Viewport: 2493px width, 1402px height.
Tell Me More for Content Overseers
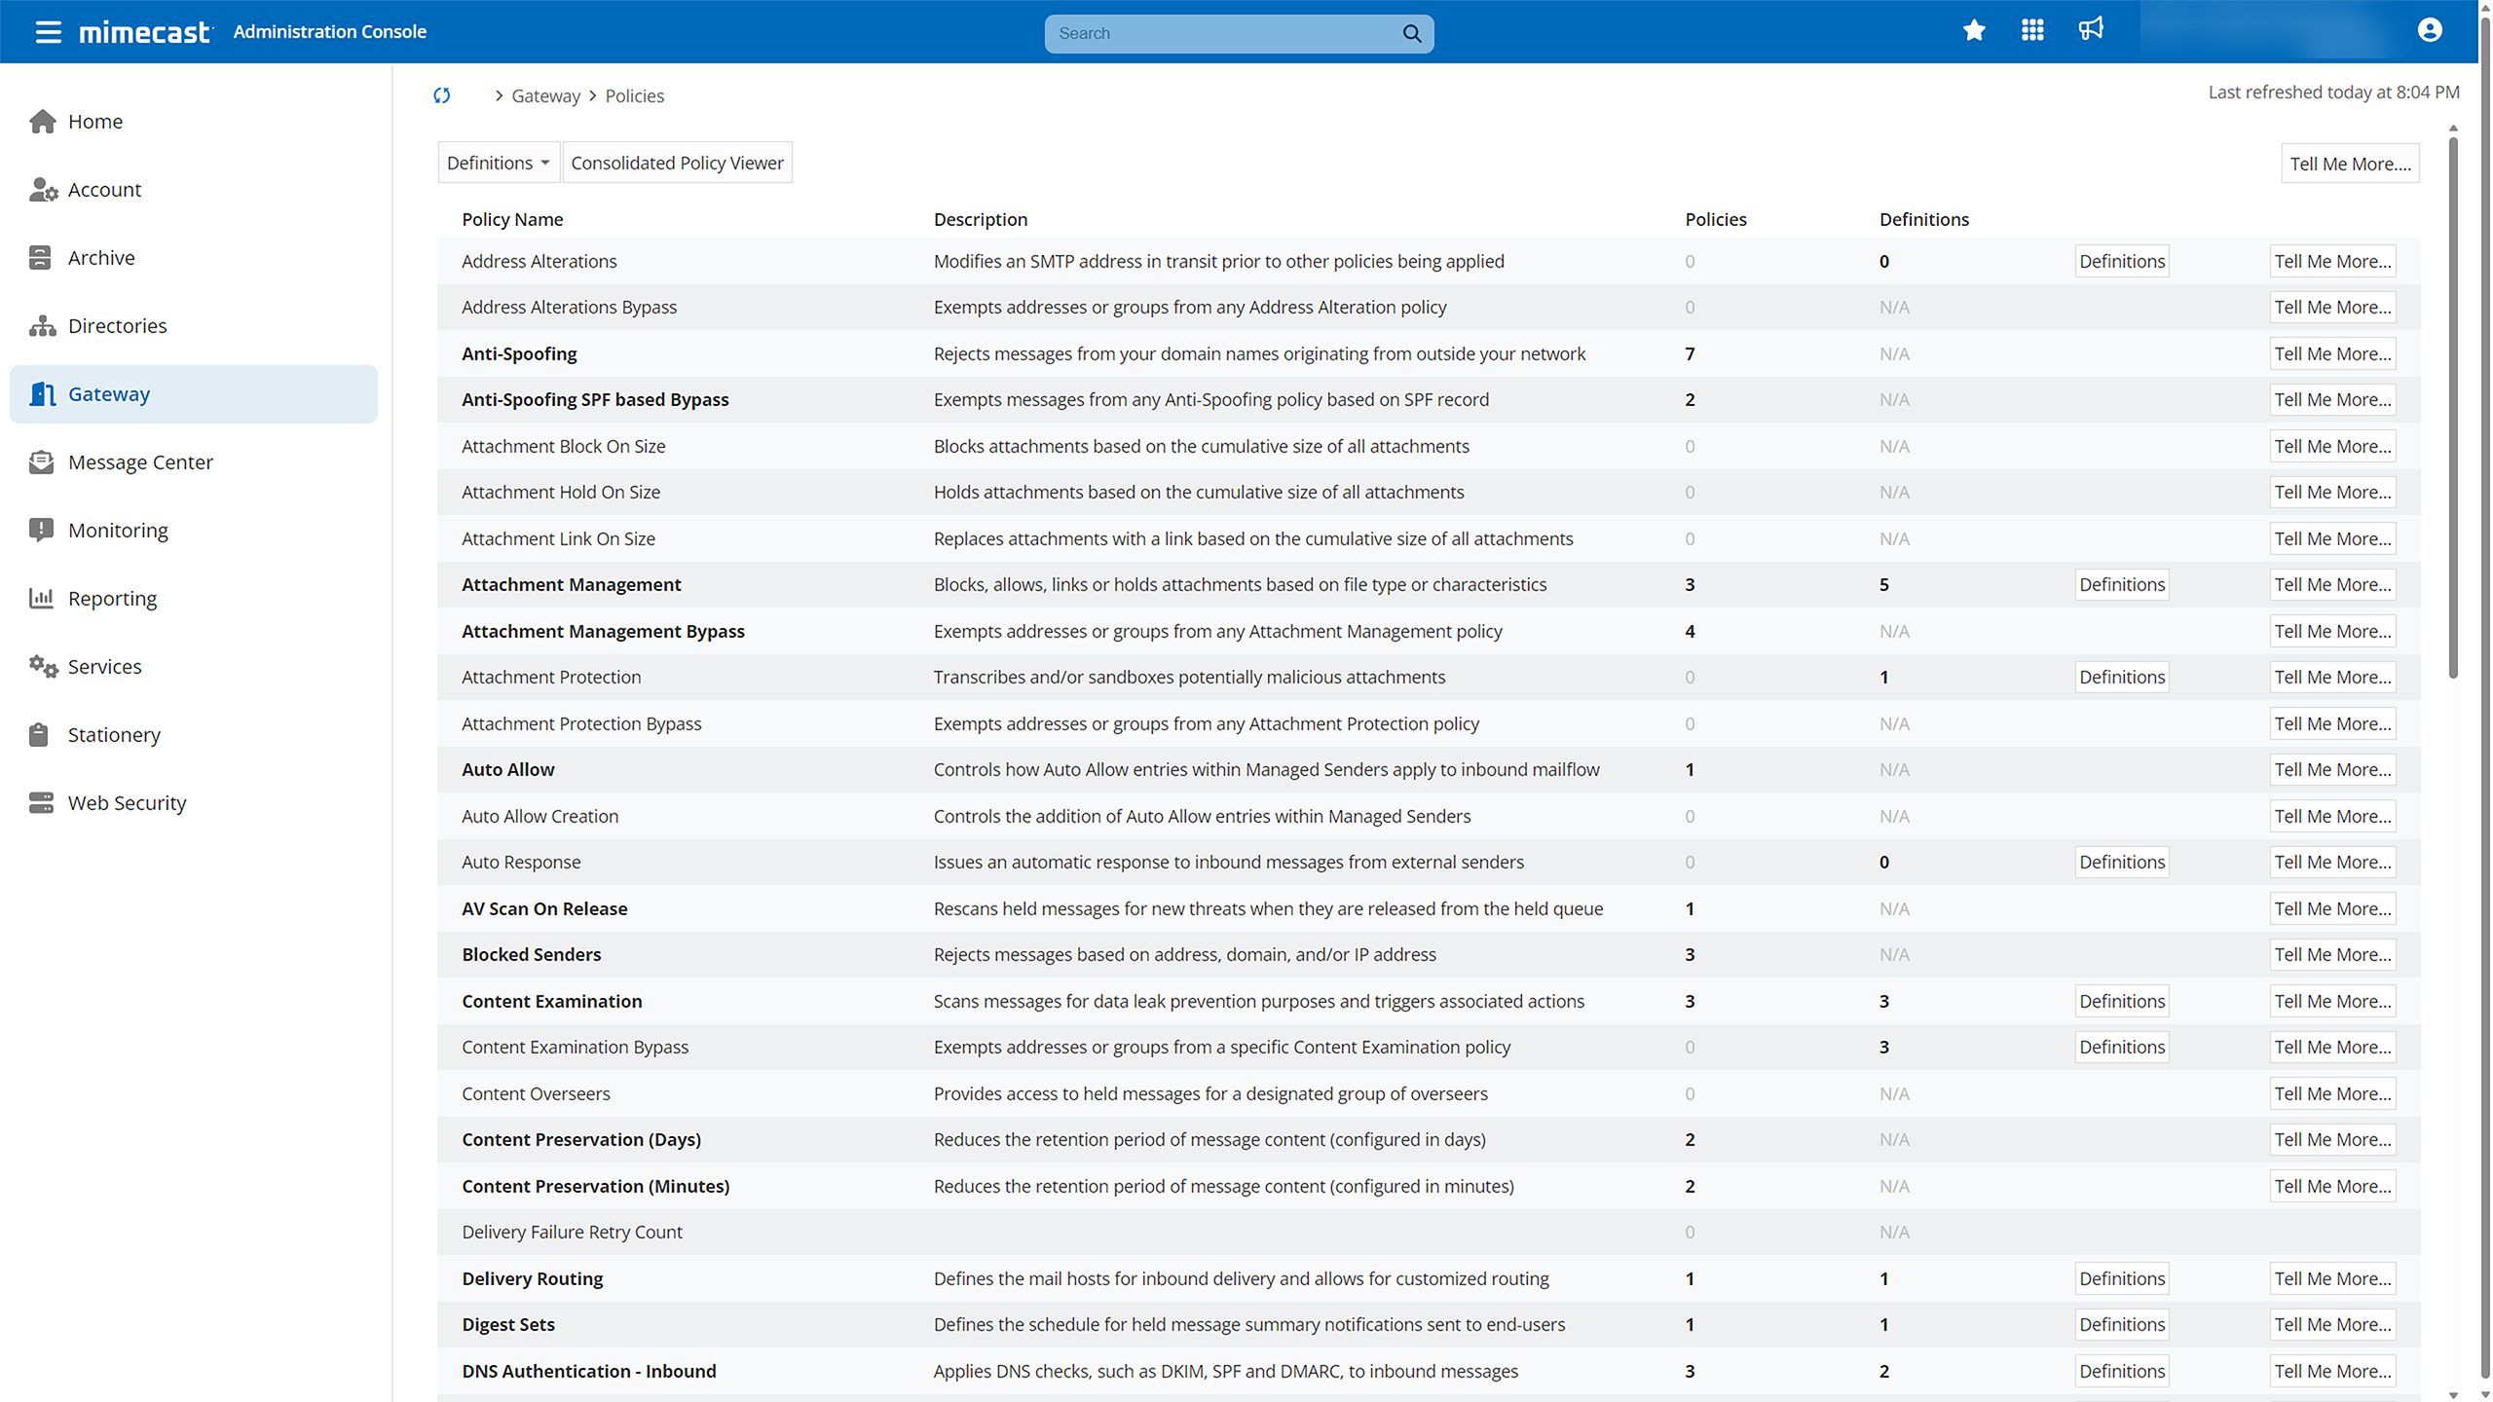2332,1093
